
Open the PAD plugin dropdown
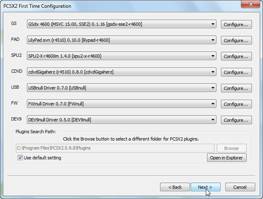(122, 40)
